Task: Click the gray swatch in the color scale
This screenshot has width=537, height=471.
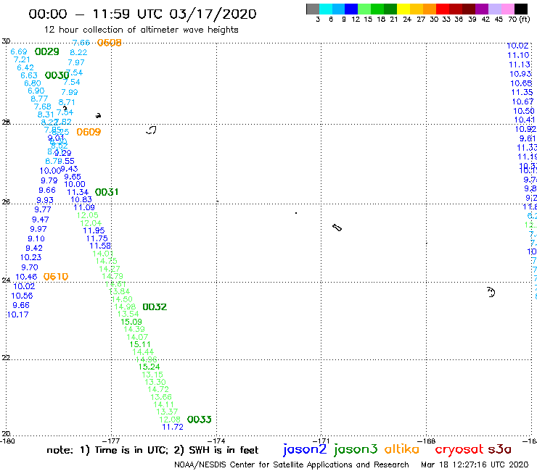Action: pos(313,9)
